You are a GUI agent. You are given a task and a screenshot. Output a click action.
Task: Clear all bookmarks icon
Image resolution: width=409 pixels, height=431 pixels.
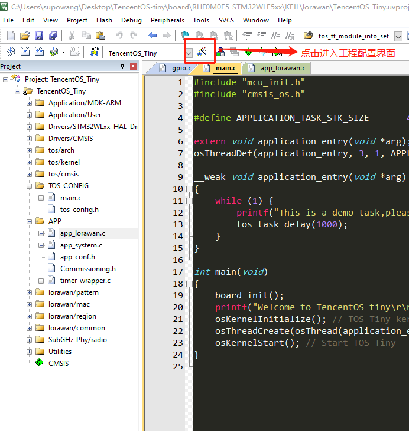pyautogui.click(x=228, y=36)
